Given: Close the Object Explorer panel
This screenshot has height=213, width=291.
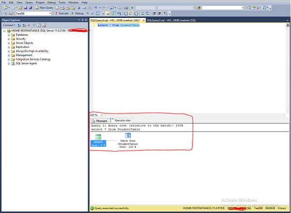Looking at the screenshot, I should pos(86,20).
